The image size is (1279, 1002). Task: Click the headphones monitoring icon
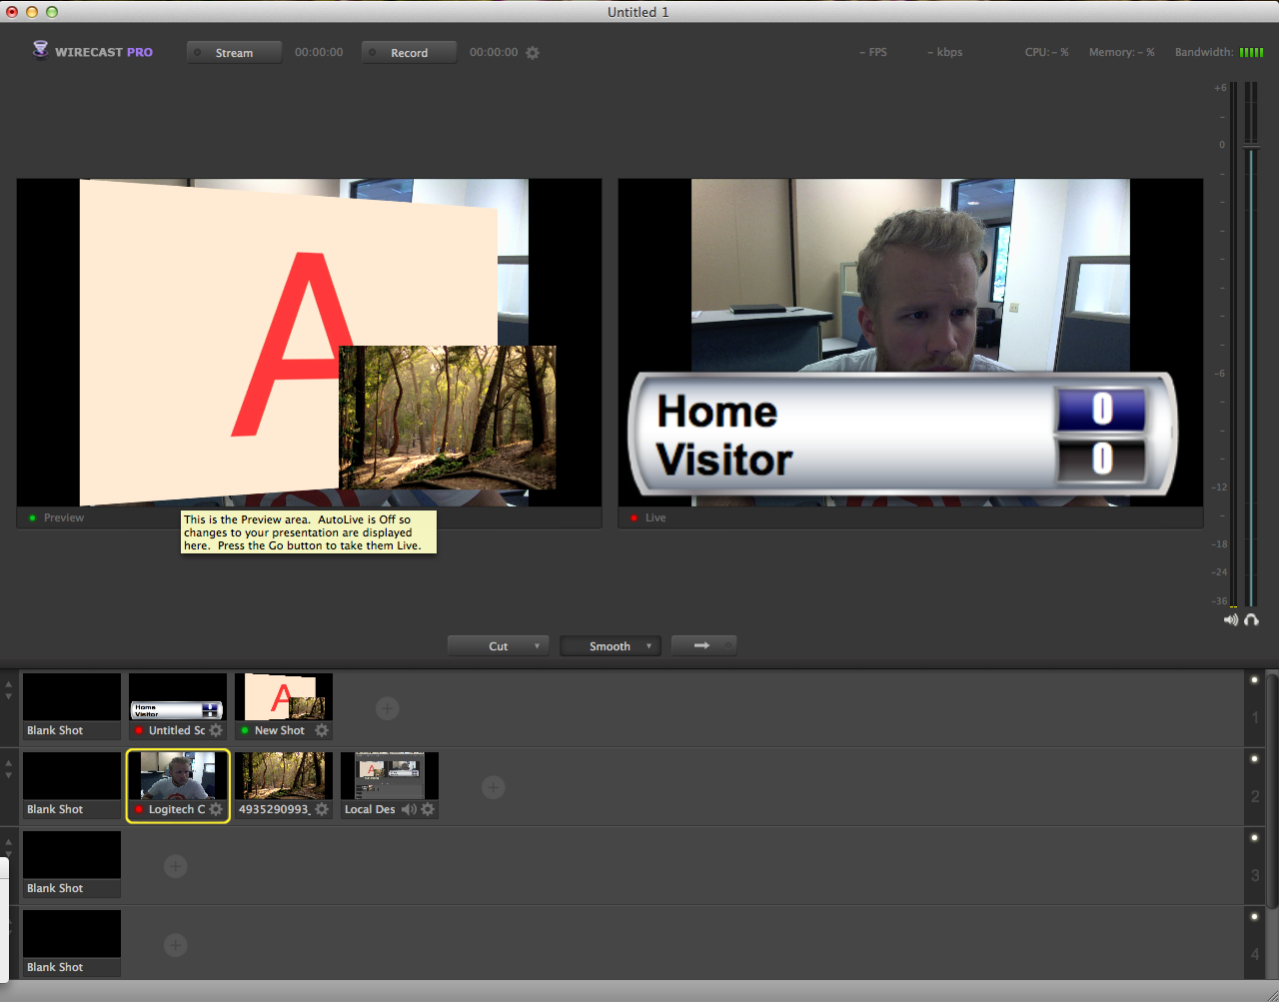click(1252, 619)
